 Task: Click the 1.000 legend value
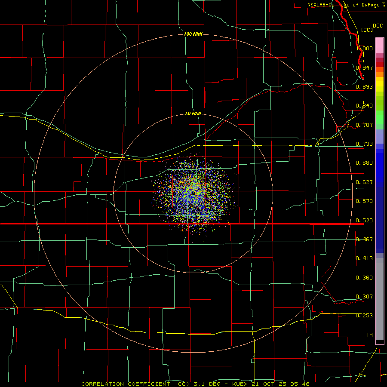click(x=364, y=48)
